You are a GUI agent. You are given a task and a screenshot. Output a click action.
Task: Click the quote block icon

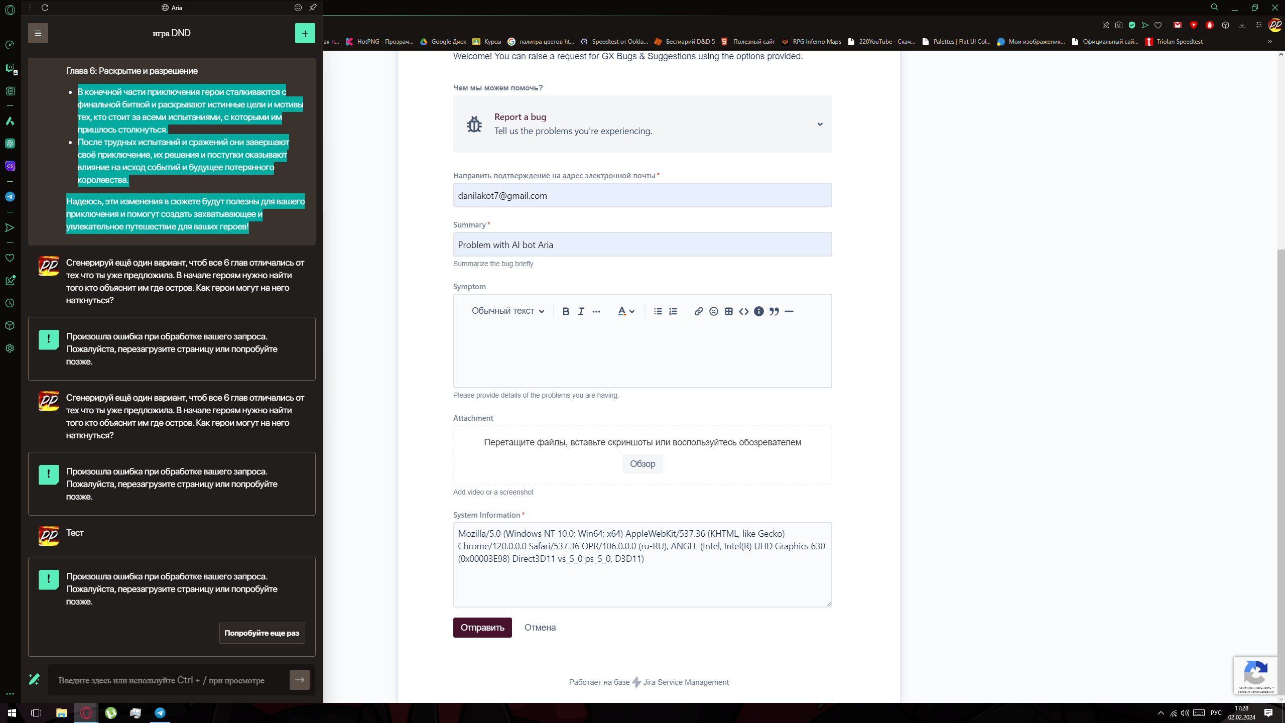pos(774,311)
